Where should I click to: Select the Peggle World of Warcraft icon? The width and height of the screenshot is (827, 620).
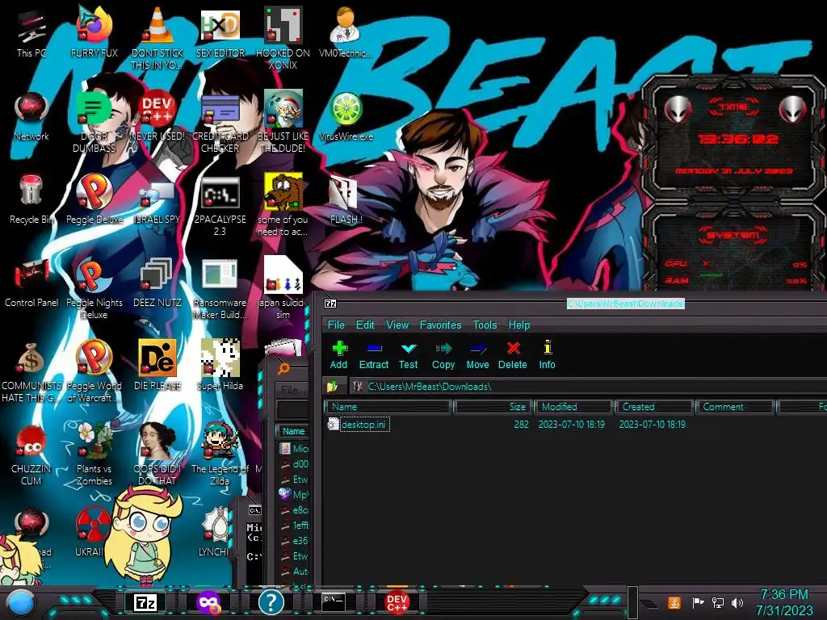94,372
